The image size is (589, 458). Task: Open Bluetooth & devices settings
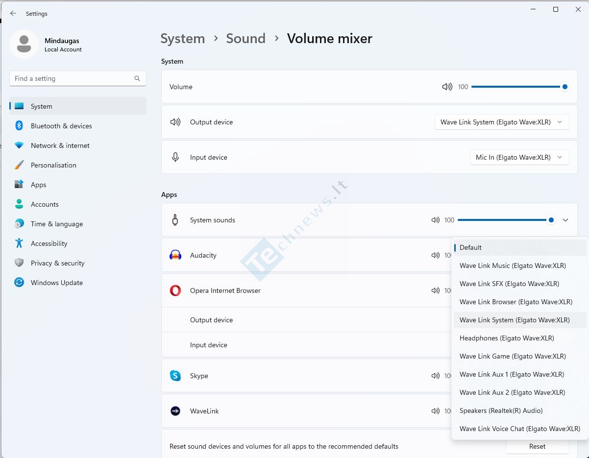[78, 126]
